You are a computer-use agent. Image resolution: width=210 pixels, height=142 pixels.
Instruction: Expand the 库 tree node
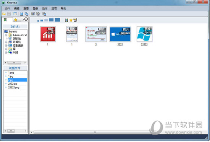pos(6,49)
